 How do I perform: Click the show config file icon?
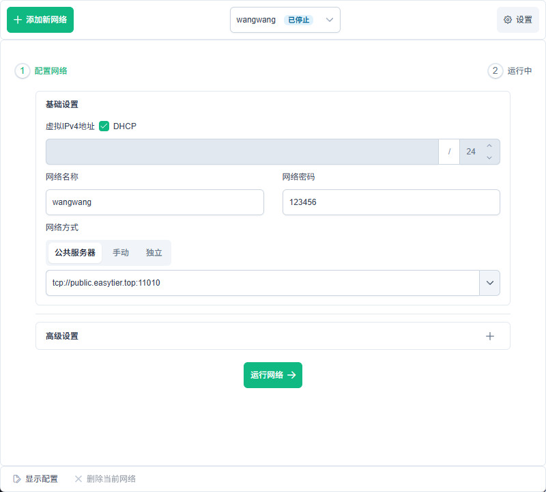(x=17, y=479)
